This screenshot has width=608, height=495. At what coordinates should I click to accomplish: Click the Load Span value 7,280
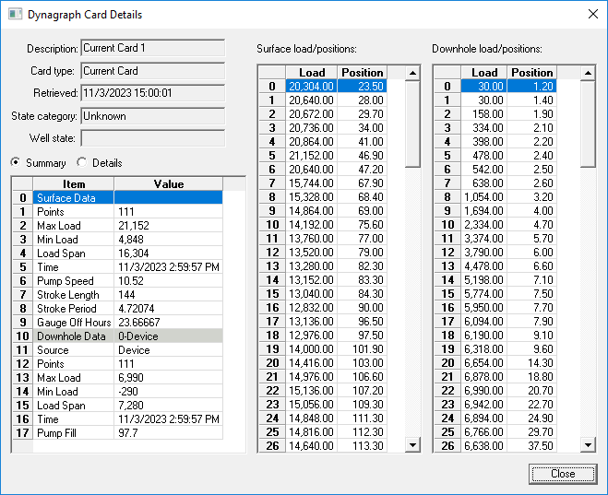click(168, 406)
